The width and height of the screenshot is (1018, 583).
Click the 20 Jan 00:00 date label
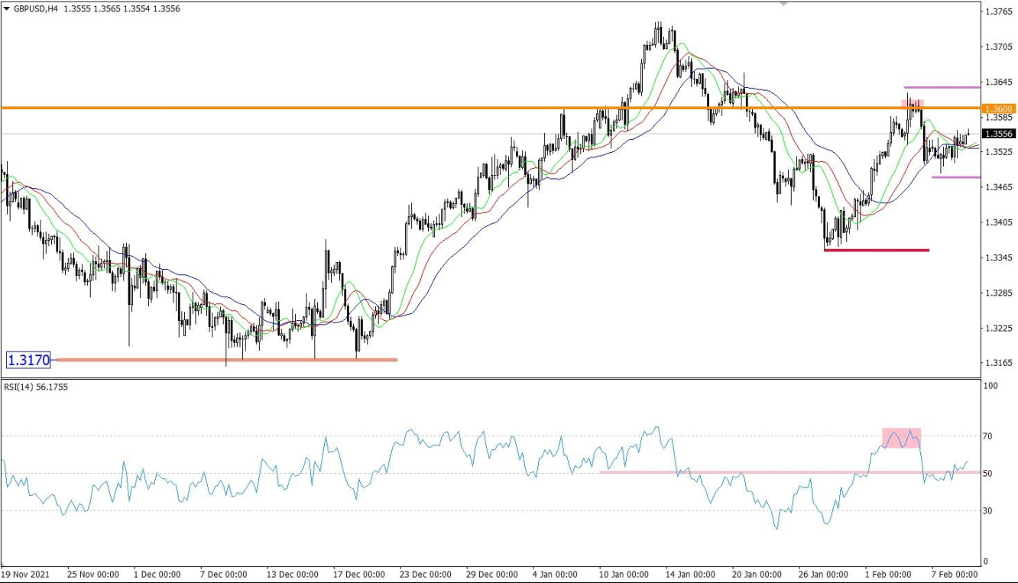pyautogui.click(x=757, y=574)
